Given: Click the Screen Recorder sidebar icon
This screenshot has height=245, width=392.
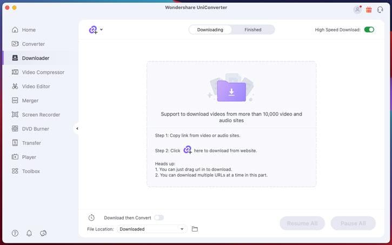Looking at the screenshot, I should tap(15, 115).
